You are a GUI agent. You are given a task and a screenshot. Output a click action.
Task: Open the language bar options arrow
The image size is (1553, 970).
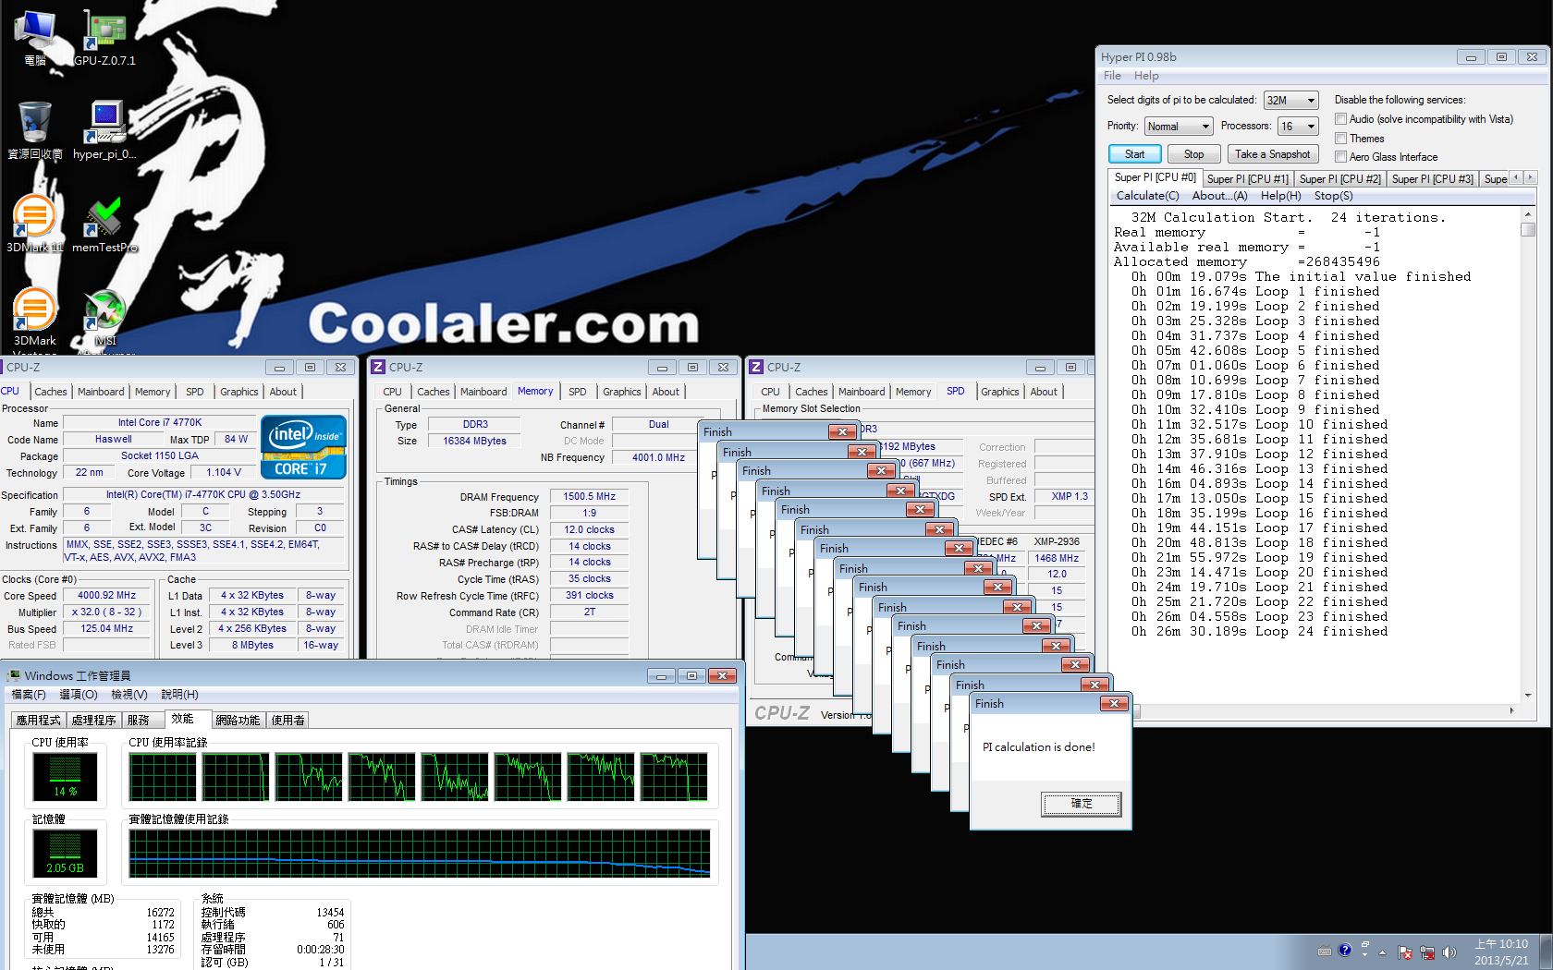click(x=1364, y=955)
